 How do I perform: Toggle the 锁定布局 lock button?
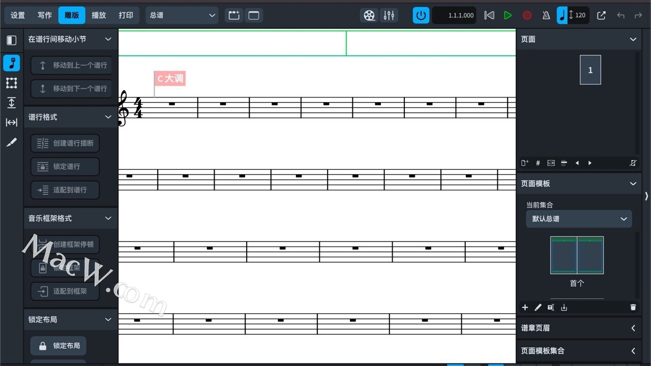click(x=58, y=346)
